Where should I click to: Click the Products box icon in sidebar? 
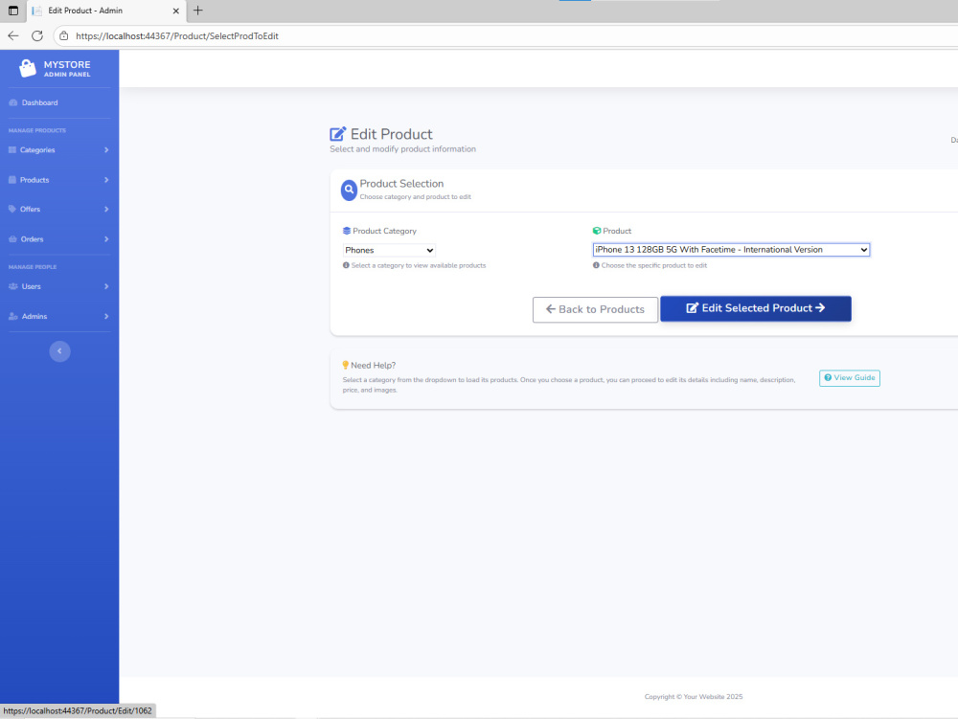(12, 179)
